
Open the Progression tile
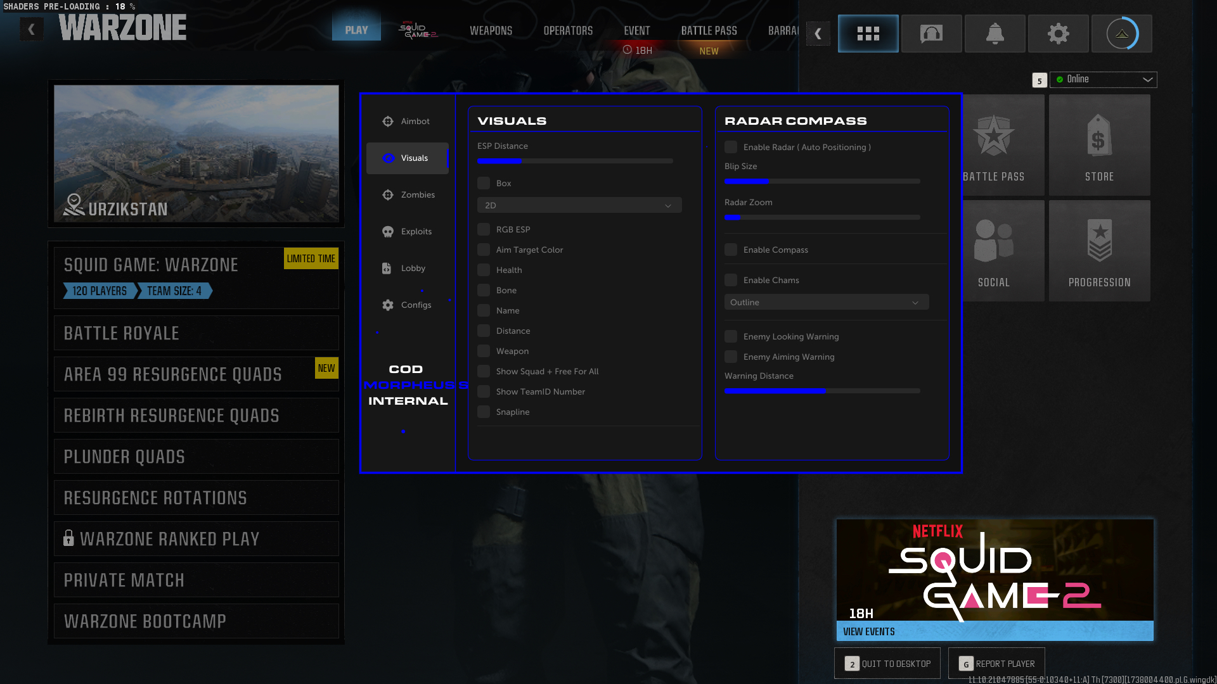coord(1099,251)
